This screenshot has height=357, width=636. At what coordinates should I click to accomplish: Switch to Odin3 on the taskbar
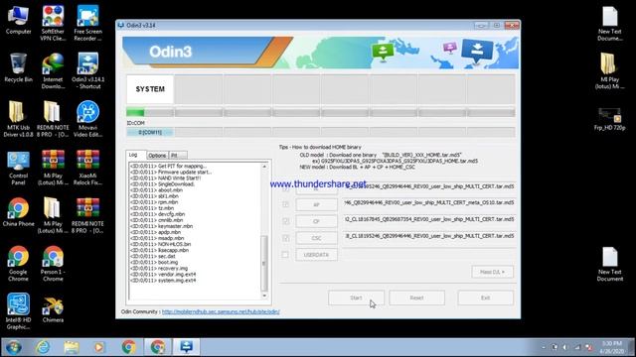[x=187, y=347]
